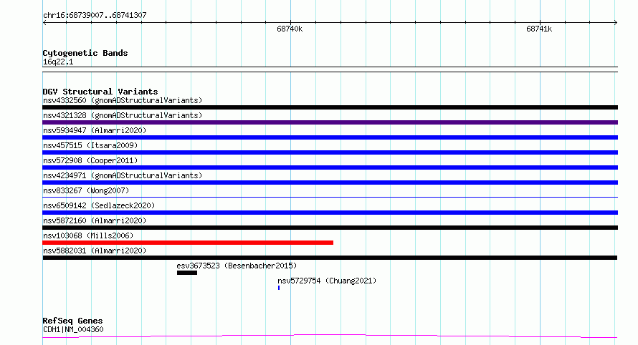Open the nsv5934947 (Almarri2020) label
The image size is (638, 345).
pos(95,130)
